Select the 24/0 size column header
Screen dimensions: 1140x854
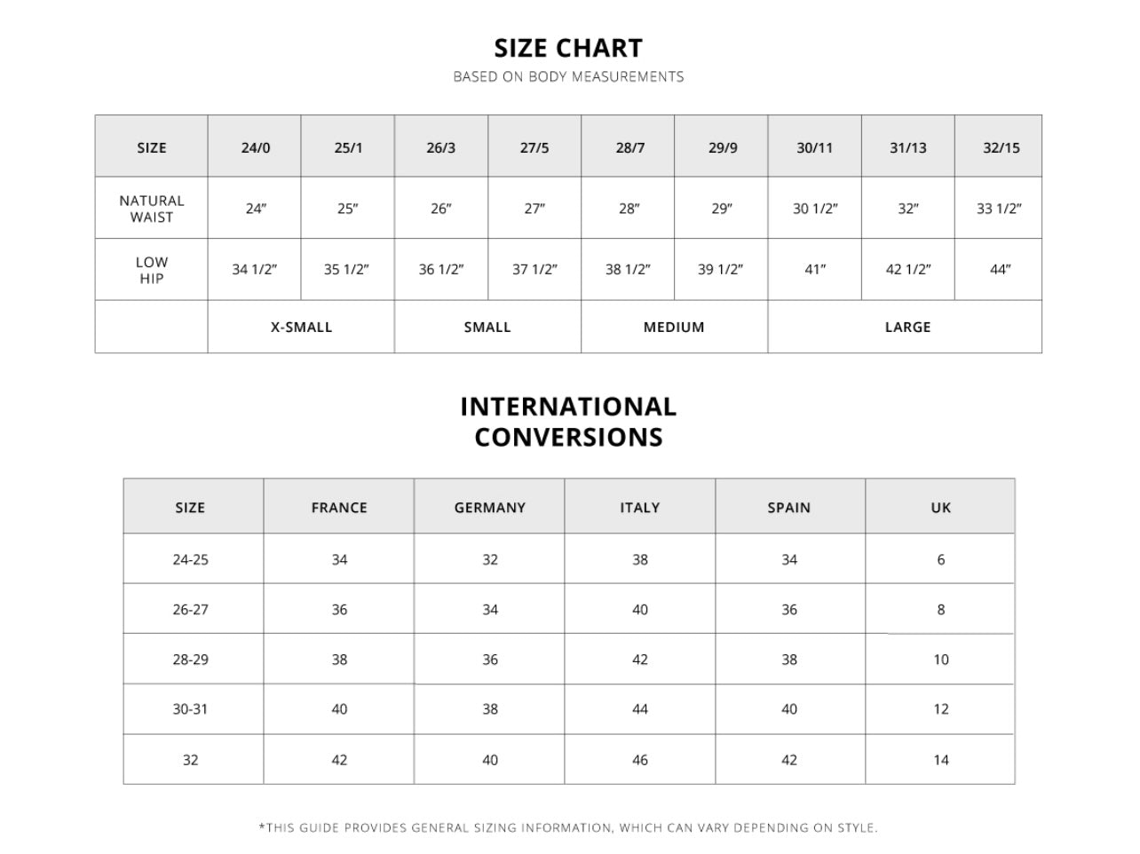(256, 147)
